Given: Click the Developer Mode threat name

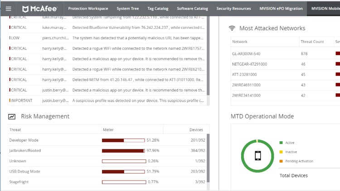Looking at the screenshot, I should click(24, 140).
